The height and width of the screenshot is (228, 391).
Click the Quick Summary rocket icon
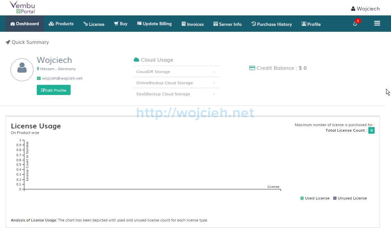(x=8, y=42)
